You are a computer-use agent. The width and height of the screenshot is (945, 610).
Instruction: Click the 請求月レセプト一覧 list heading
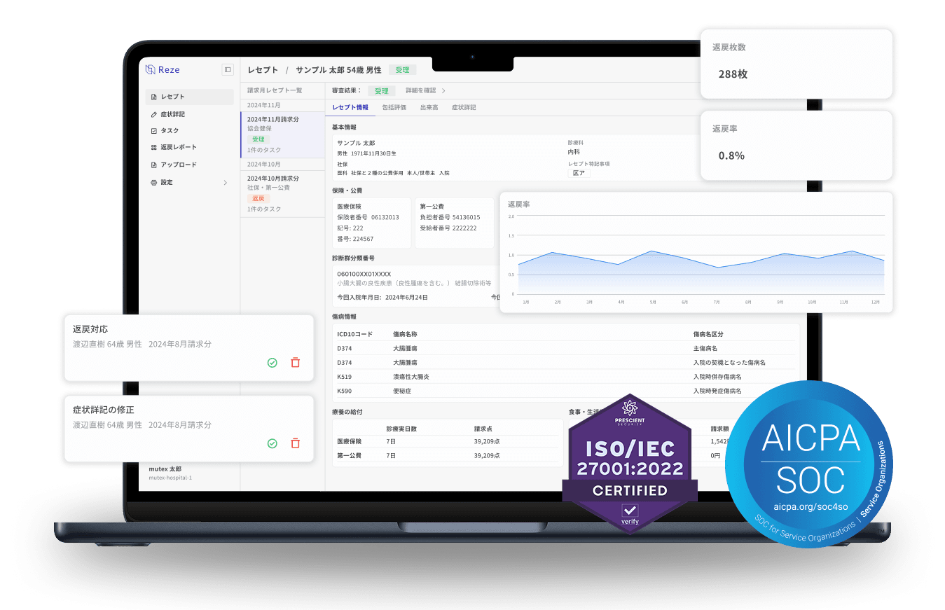[275, 90]
